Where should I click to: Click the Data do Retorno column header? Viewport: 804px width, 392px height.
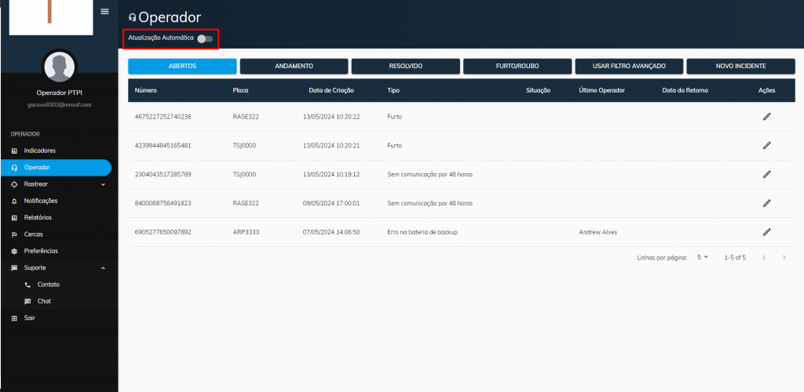(685, 91)
